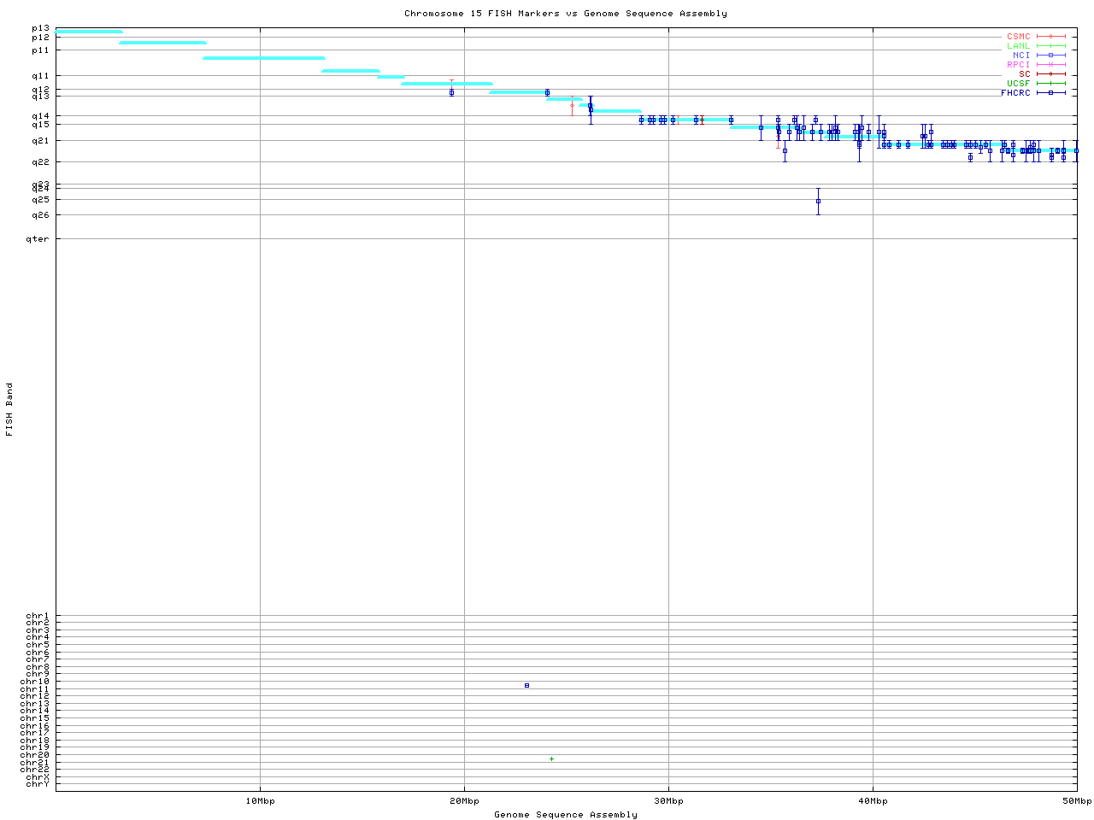The height and width of the screenshot is (820, 1094).
Task: Click the black outlier marker at q25 band
Action: pos(818,202)
